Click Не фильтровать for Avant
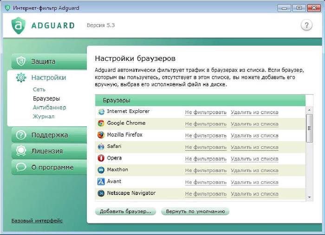325x235 pixels. click(x=206, y=182)
